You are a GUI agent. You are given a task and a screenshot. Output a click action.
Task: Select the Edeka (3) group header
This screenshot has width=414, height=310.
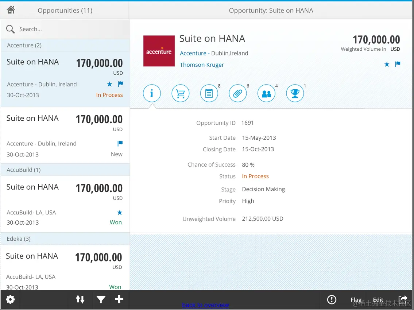tap(65, 239)
